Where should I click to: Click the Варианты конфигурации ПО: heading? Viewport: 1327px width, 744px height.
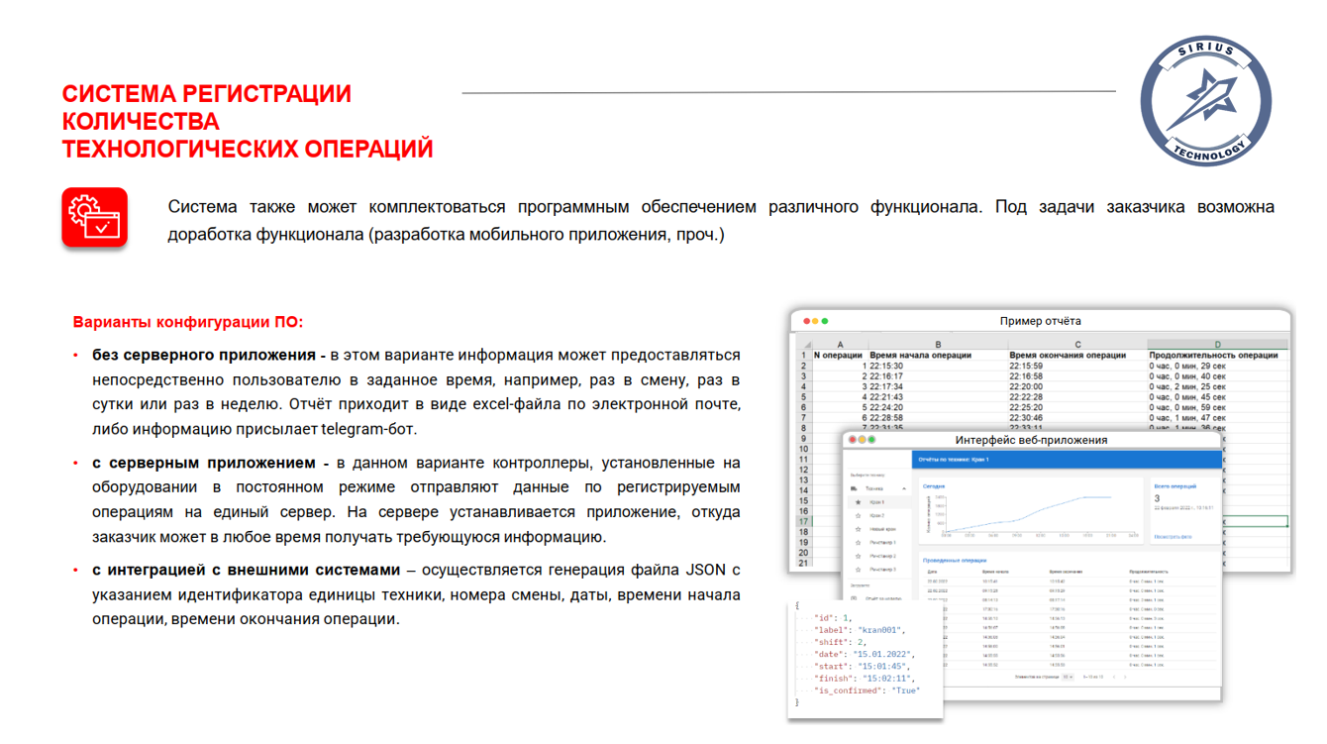[x=188, y=323]
